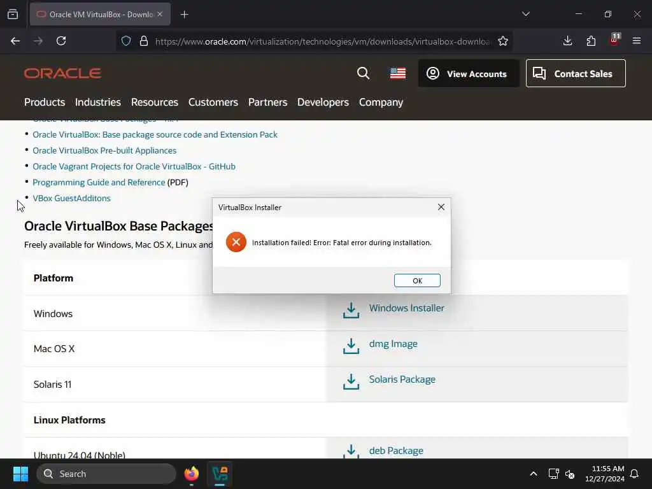Click the browser forward arrow
652x489 pixels.
tap(38, 41)
